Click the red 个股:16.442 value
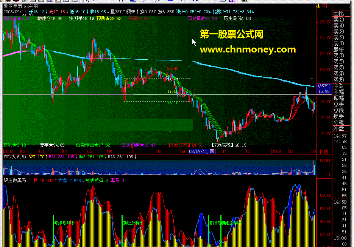 click(x=41, y=181)
